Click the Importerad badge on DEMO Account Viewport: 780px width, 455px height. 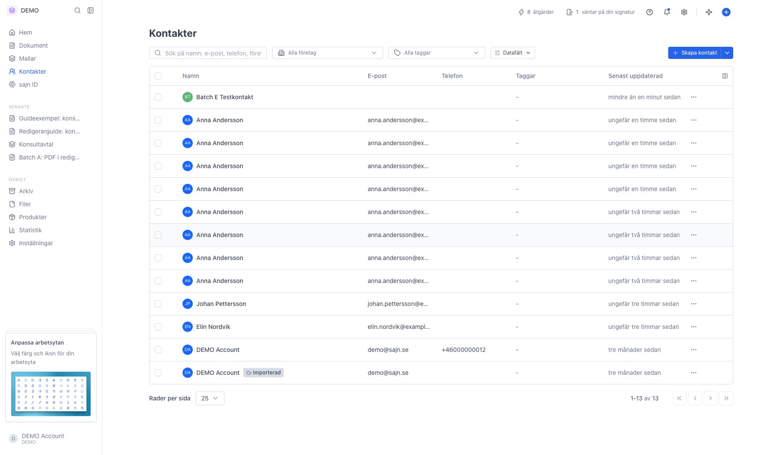(x=263, y=373)
